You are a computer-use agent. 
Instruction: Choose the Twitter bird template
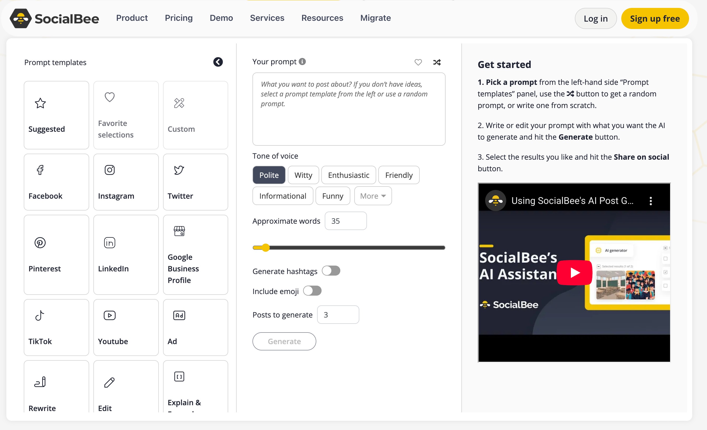click(195, 182)
